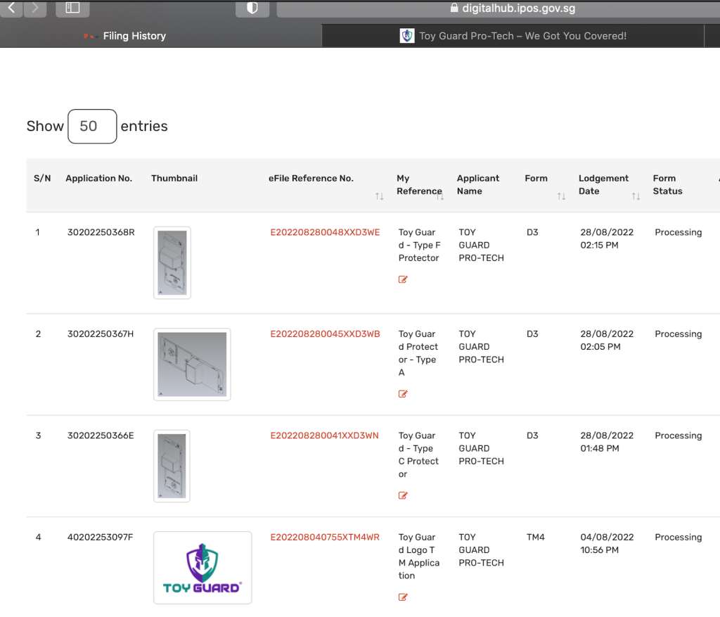Click edit icon under Toy Guard Logo TM Application
Screen dimensions: 720x617
pyautogui.click(x=403, y=597)
